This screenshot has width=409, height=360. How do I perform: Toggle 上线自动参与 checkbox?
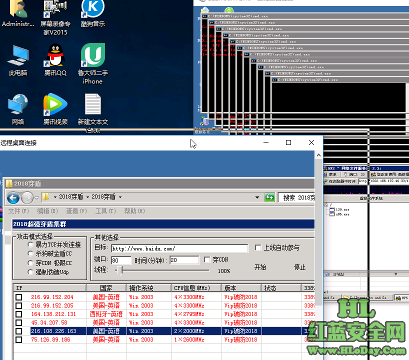click(x=258, y=247)
